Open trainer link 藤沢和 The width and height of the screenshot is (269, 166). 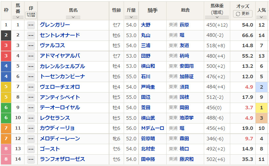click(186, 159)
